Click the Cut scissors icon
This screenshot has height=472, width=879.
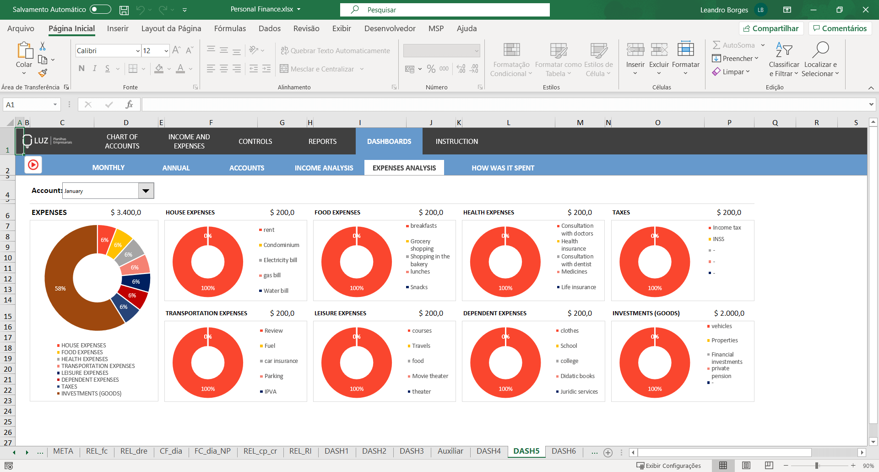[x=43, y=46]
